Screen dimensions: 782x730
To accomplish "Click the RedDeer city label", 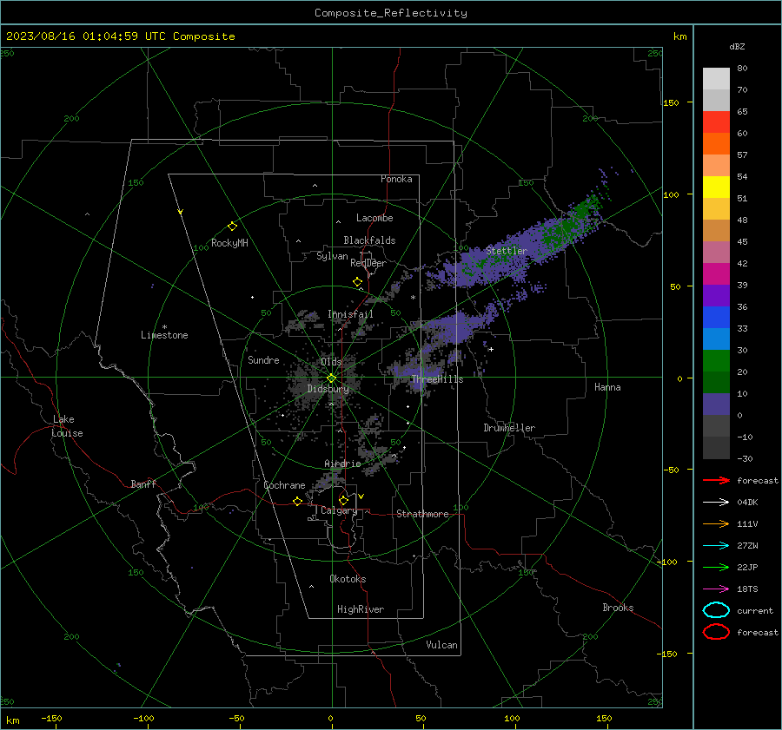I will click(x=368, y=263).
